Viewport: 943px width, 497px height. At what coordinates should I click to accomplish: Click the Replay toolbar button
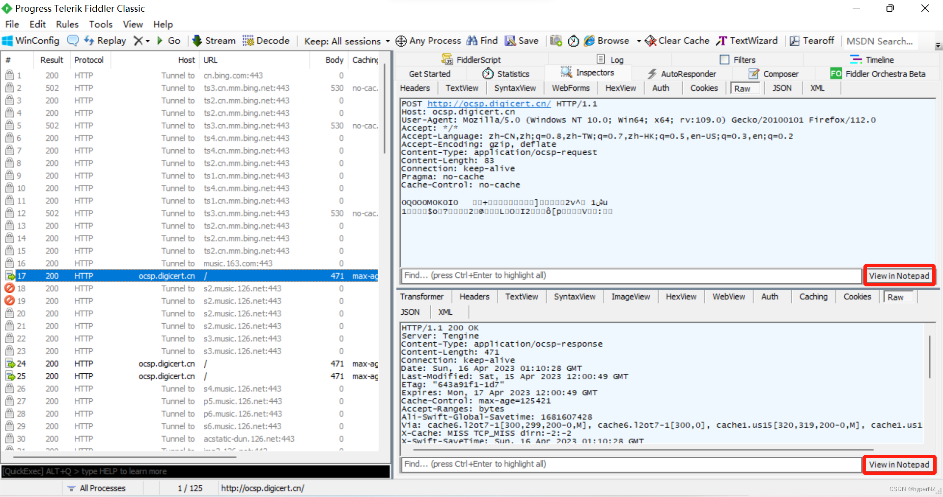[105, 41]
